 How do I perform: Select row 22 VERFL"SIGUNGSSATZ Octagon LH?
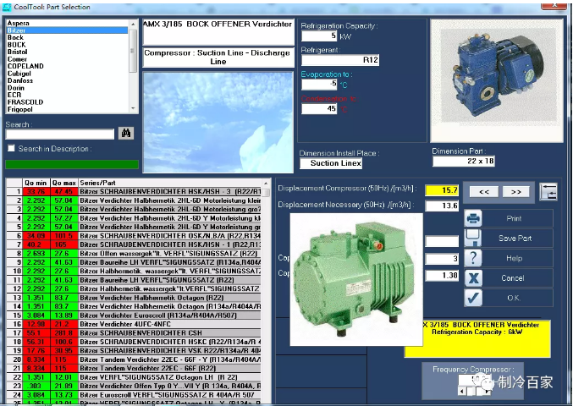click(x=134, y=377)
